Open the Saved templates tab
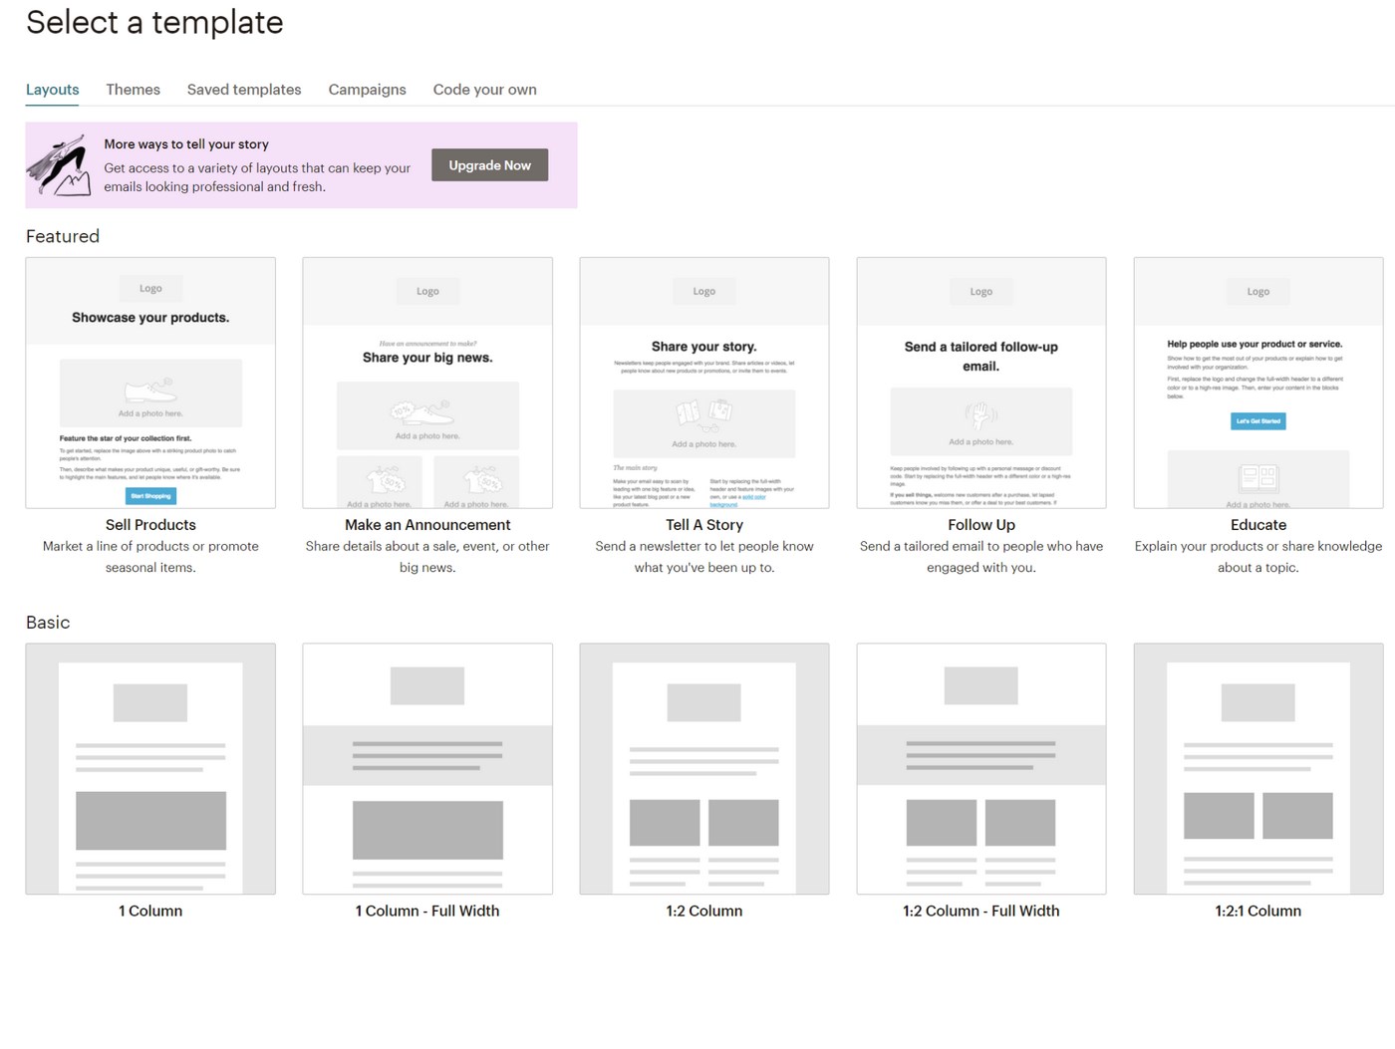 [x=244, y=90]
